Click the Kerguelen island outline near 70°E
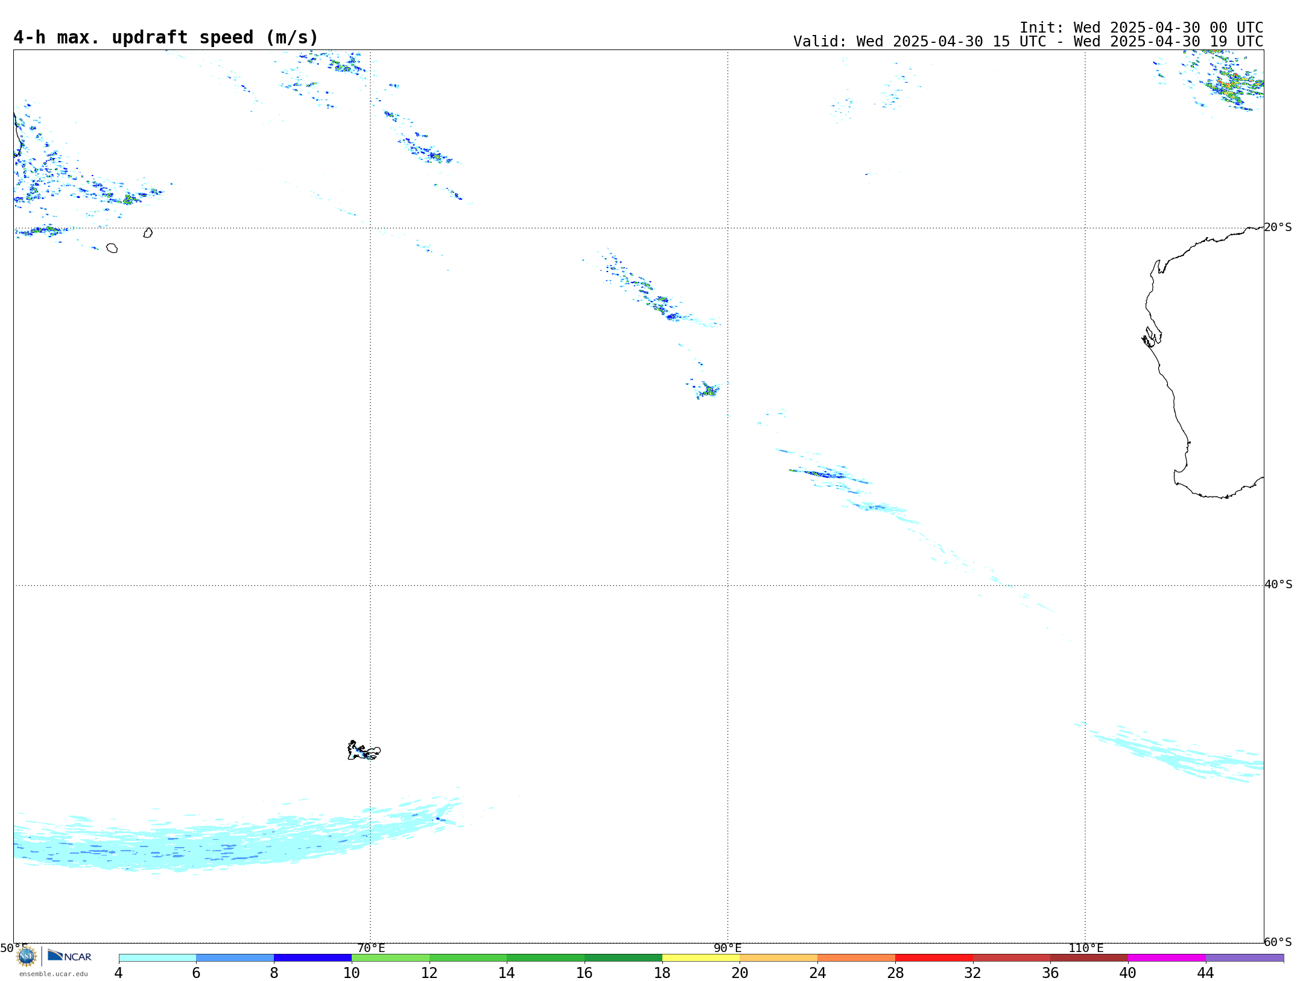1303x981 pixels. pyautogui.click(x=364, y=751)
